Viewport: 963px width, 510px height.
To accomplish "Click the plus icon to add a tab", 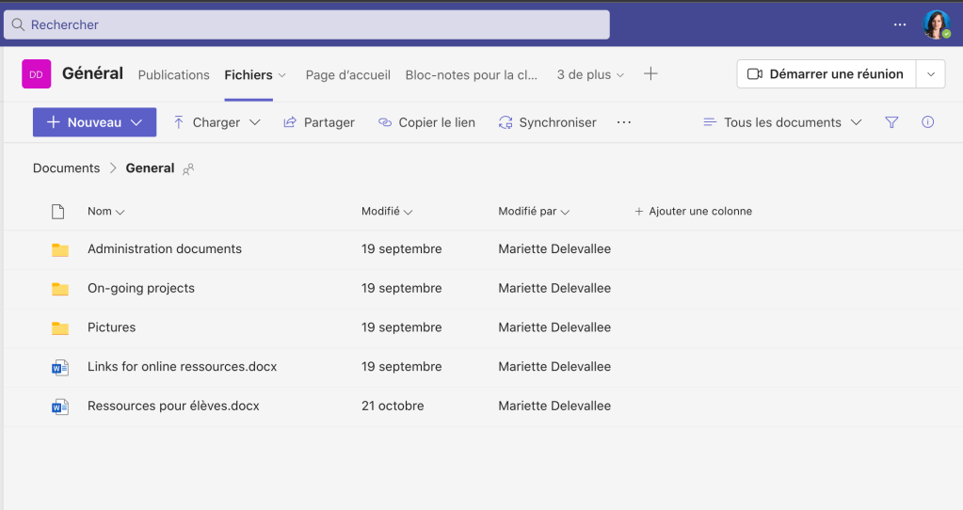I will tap(650, 74).
